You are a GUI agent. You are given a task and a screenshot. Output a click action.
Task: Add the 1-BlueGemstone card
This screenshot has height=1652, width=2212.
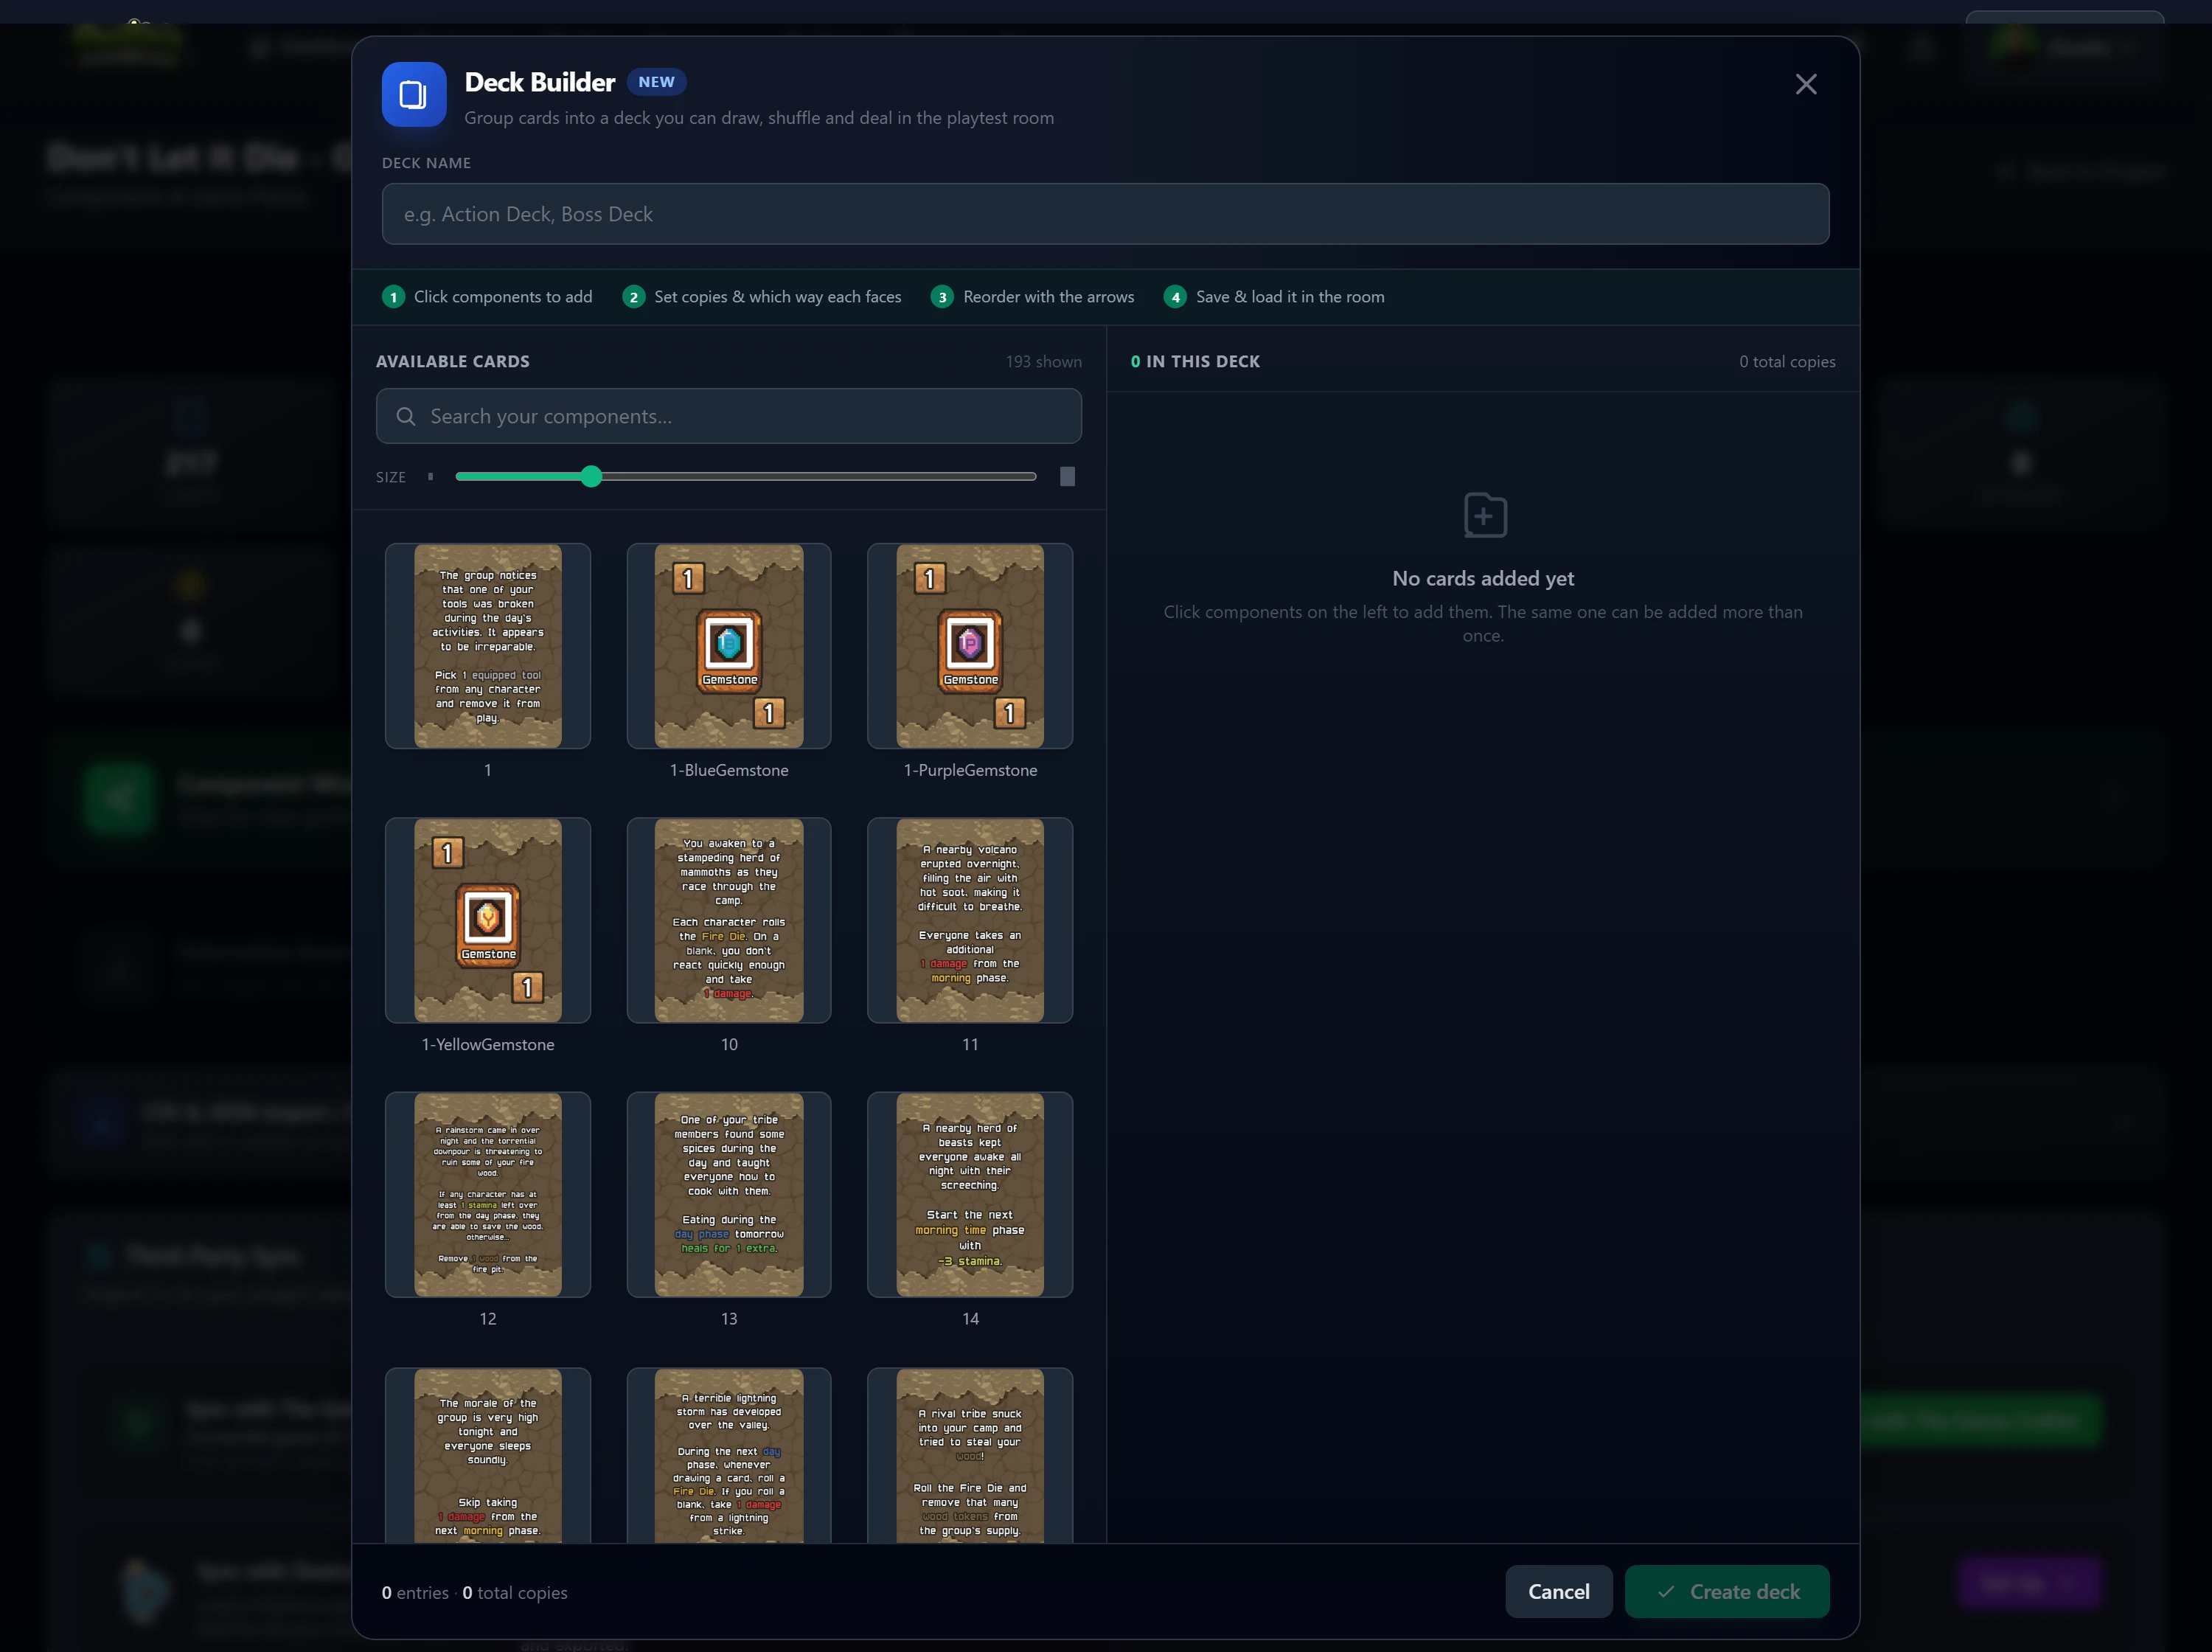tap(728, 646)
